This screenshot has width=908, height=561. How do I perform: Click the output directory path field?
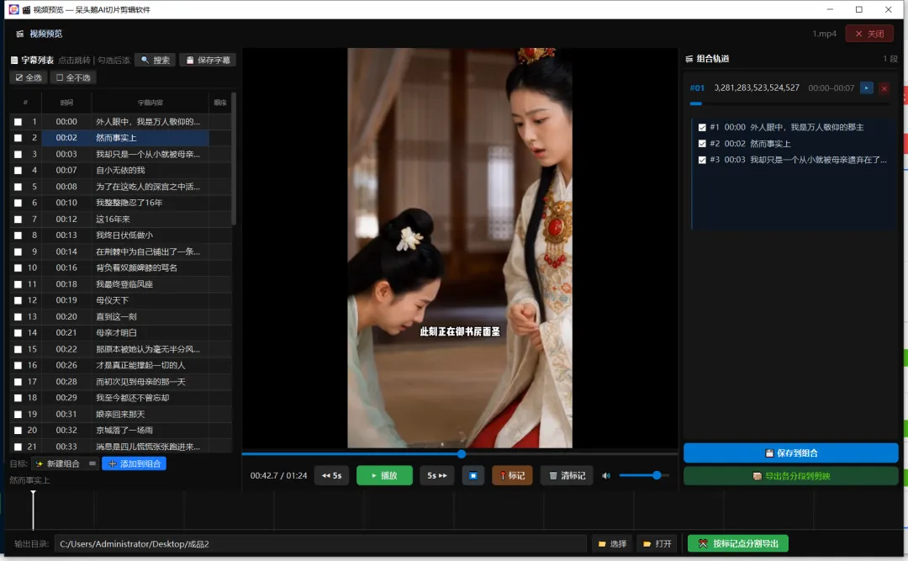point(320,543)
